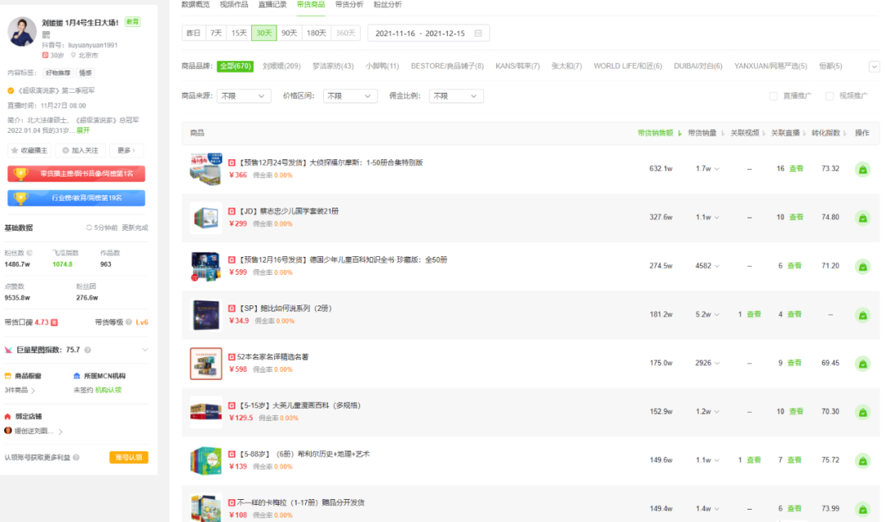
Task: Click the date range input 2021-11-16 - 2021-12-15
Action: click(x=428, y=34)
